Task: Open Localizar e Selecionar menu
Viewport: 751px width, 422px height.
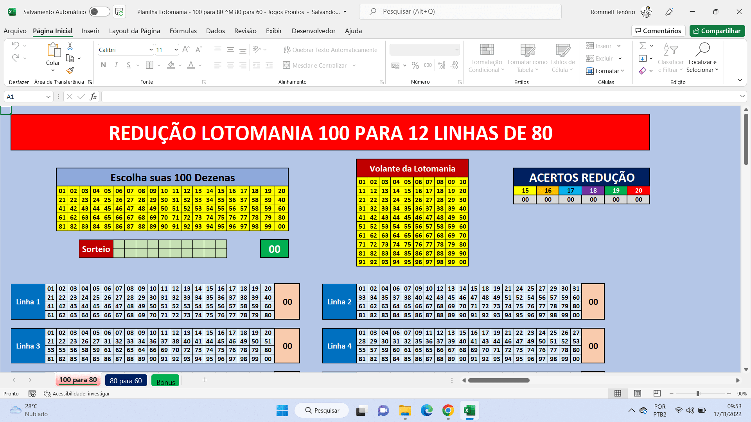Action: [x=702, y=58]
